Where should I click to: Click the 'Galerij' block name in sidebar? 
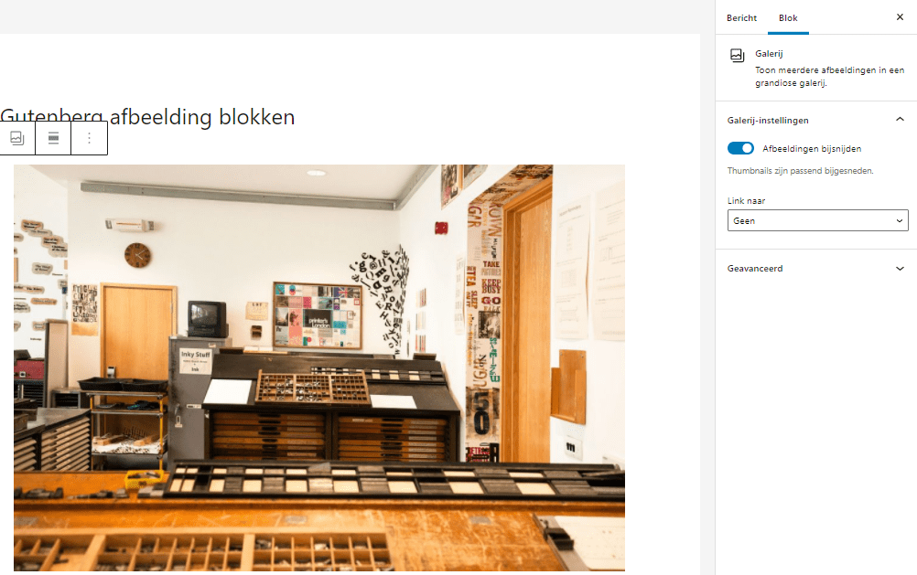click(769, 54)
